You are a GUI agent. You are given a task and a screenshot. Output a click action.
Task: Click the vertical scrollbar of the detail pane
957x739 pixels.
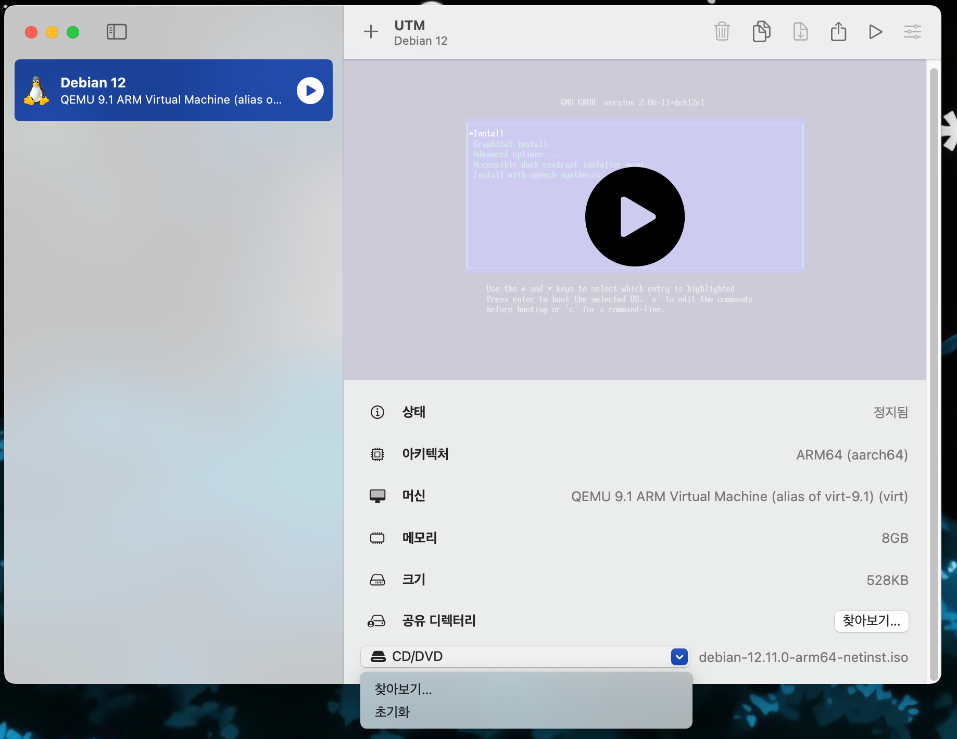point(934,374)
